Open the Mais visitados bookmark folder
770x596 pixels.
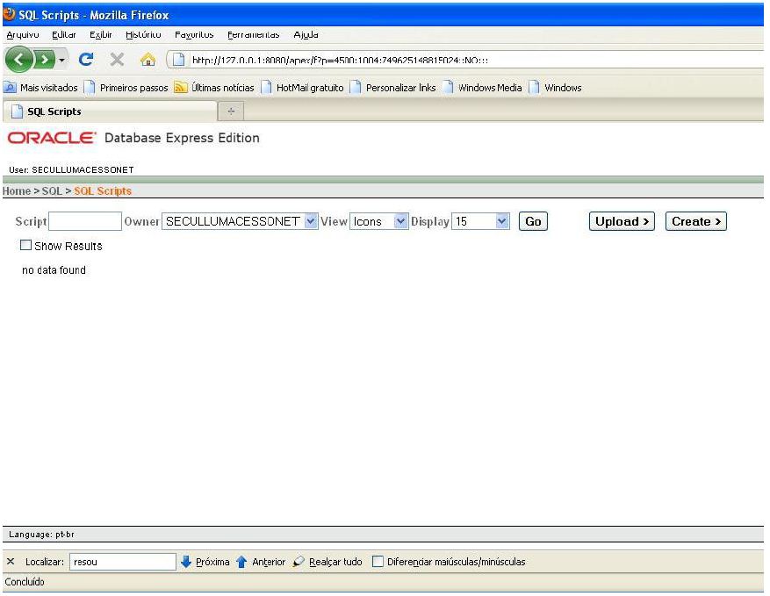tap(40, 88)
